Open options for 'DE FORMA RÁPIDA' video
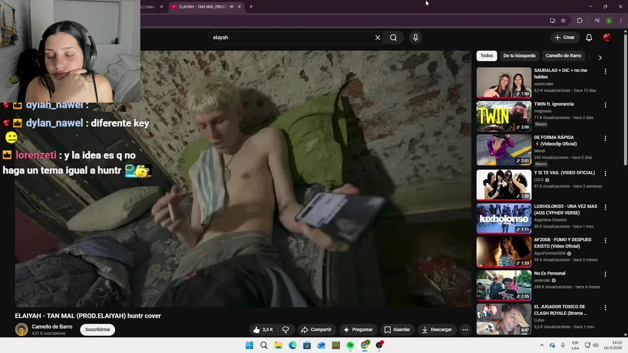The image size is (628, 353). [605, 139]
